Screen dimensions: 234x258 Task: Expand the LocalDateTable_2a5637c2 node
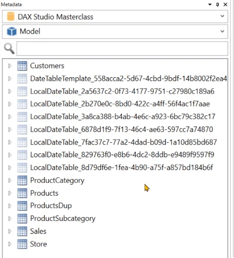[x=10, y=91]
